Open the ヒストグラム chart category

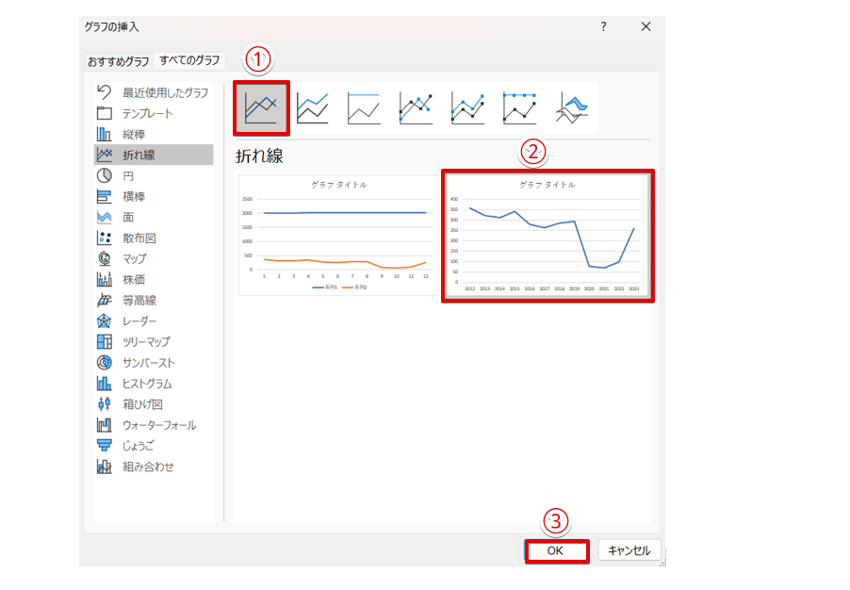click(x=147, y=384)
